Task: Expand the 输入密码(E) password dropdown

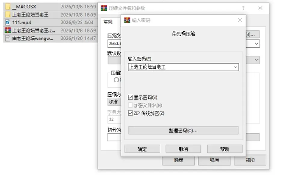Action: 235,67
